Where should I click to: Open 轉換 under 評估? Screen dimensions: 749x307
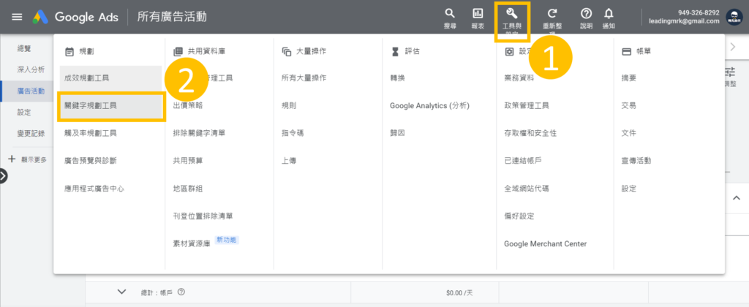coord(397,77)
